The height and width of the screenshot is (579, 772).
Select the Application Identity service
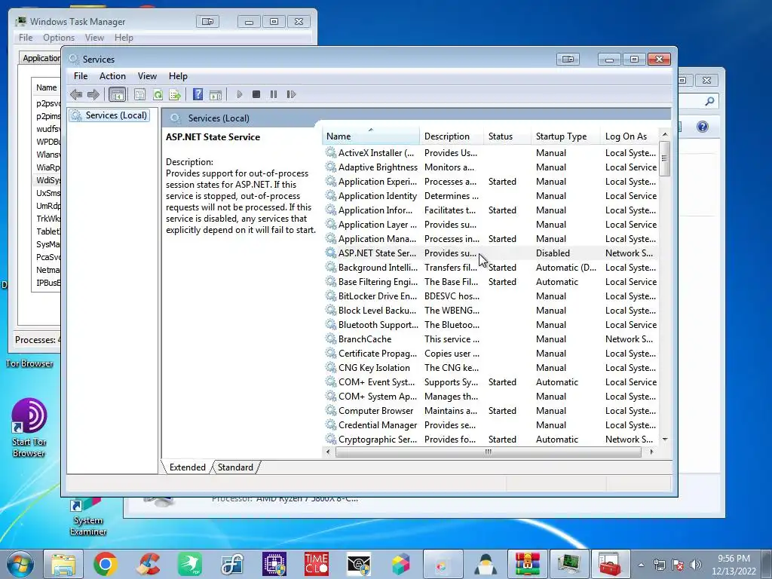coord(490,196)
